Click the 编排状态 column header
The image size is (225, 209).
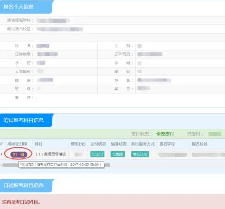[118, 144]
